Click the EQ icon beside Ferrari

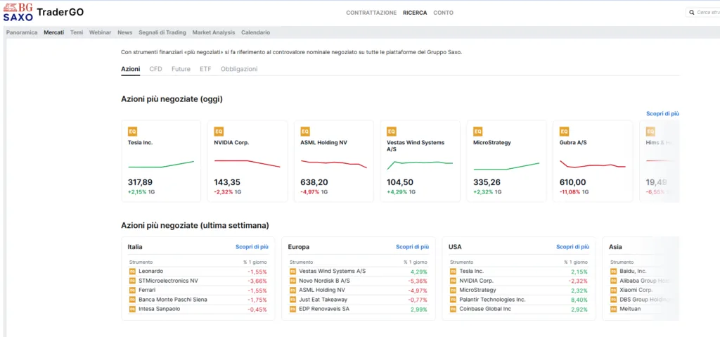click(132, 290)
